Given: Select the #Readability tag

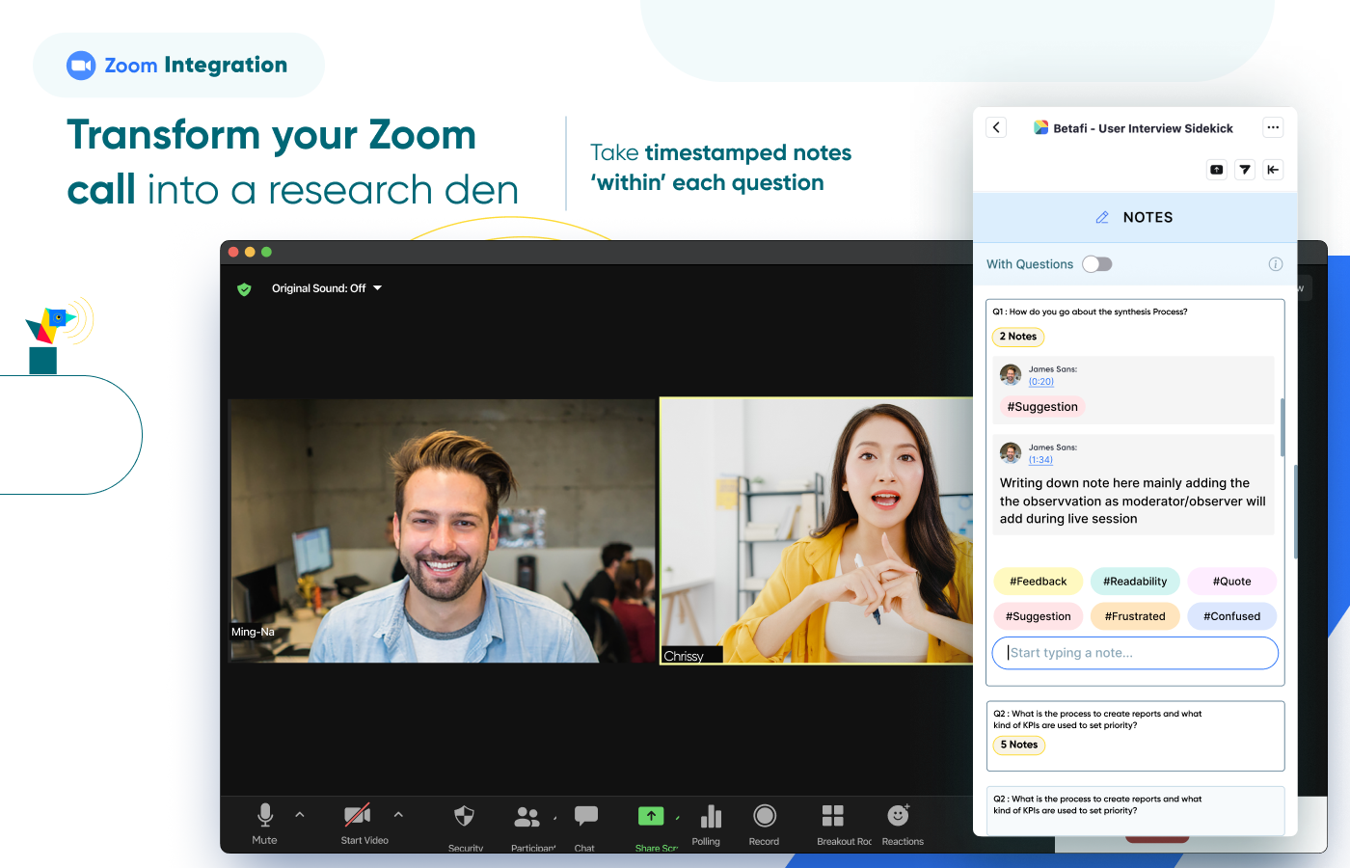Looking at the screenshot, I should [1135, 582].
